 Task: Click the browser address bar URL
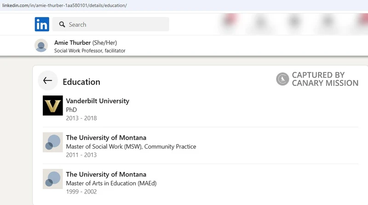[x=64, y=6]
